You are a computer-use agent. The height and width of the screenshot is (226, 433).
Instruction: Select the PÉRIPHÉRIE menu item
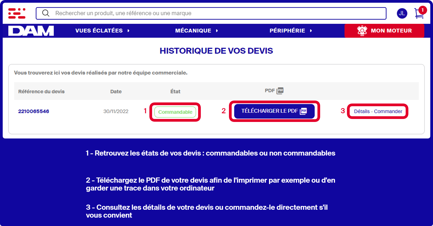click(x=287, y=31)
